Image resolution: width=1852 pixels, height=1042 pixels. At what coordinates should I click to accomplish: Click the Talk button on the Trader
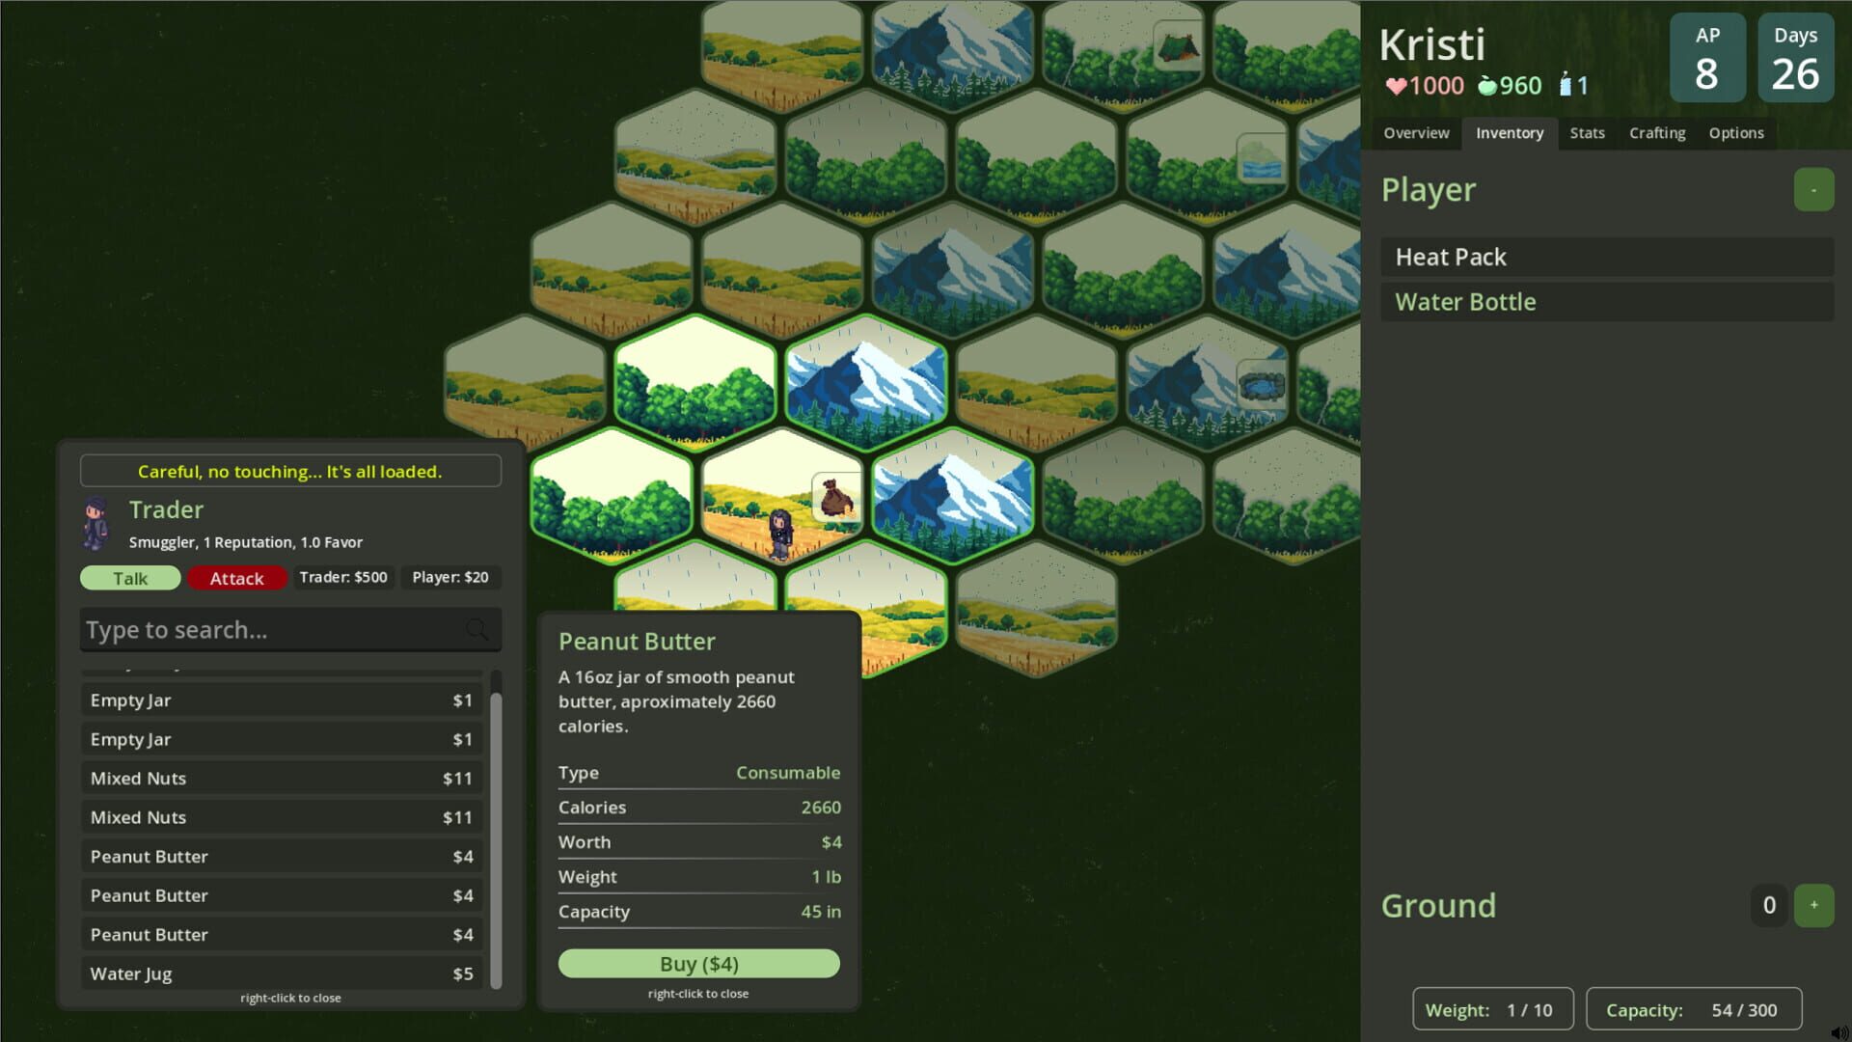pyautogui.click(x=129, y=577)
